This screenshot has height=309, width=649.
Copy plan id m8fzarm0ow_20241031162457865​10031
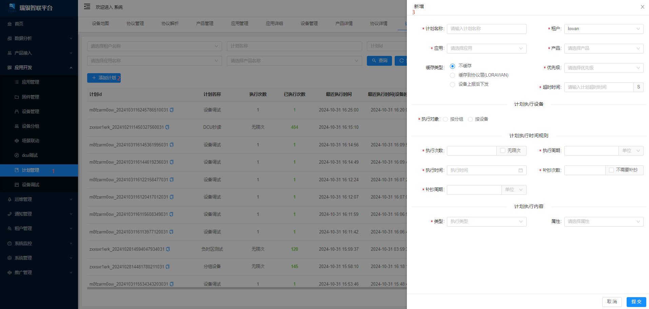172,110
